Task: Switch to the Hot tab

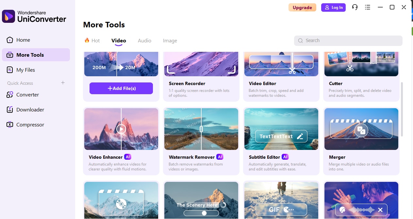Action: (x=92, y=40)
